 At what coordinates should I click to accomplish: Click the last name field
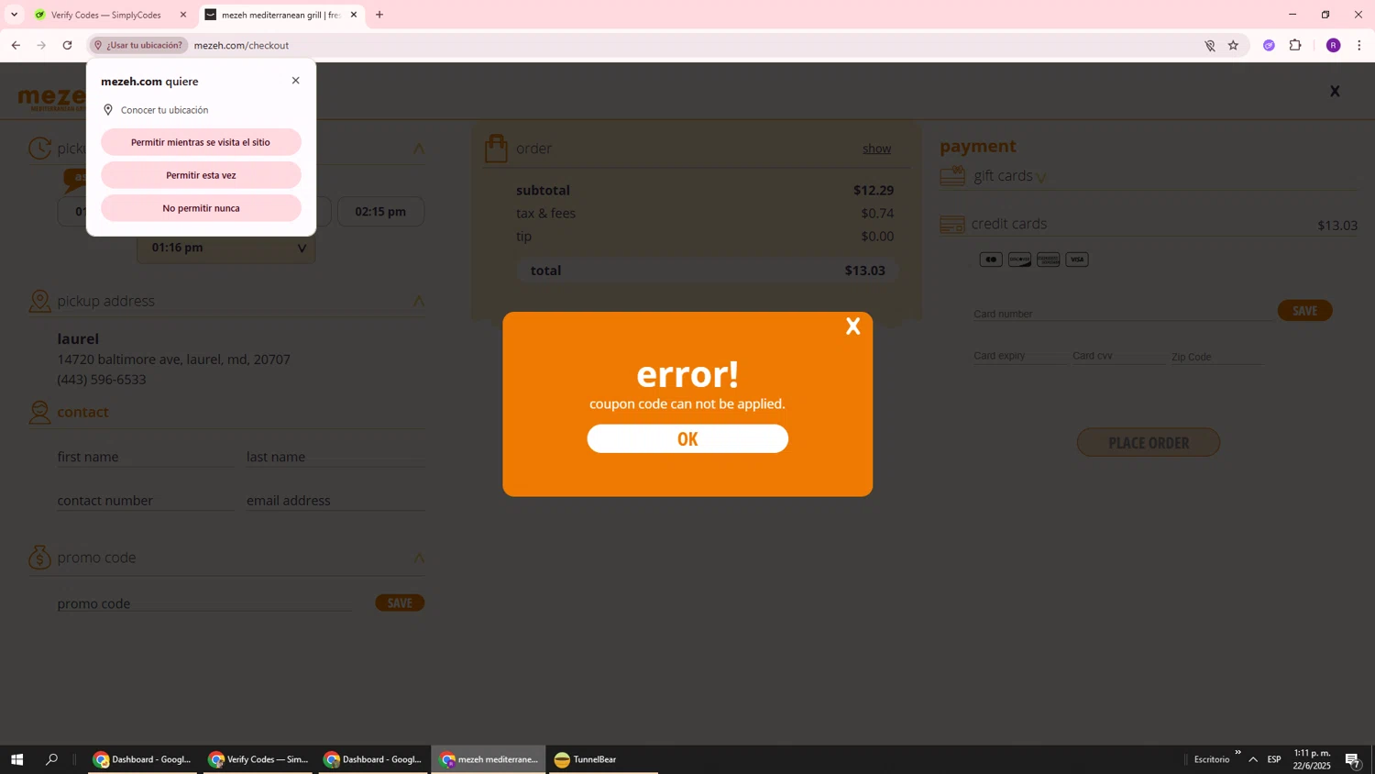335,457
